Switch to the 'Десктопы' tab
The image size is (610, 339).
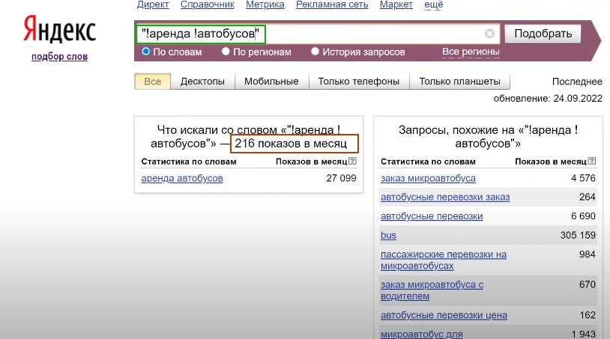click(202, 82)
